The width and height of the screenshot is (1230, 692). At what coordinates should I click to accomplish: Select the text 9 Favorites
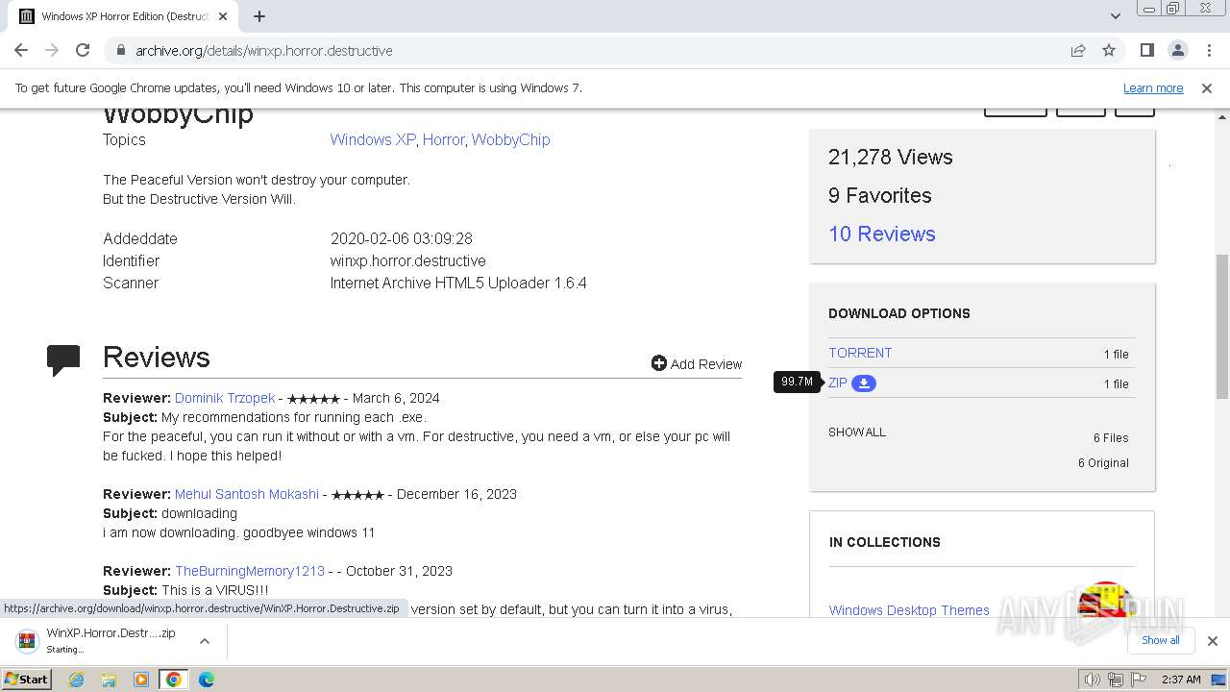tap(880, 195)
